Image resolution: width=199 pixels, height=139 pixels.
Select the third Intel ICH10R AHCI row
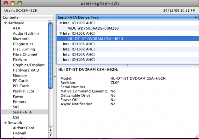click(x=127, y=44)
